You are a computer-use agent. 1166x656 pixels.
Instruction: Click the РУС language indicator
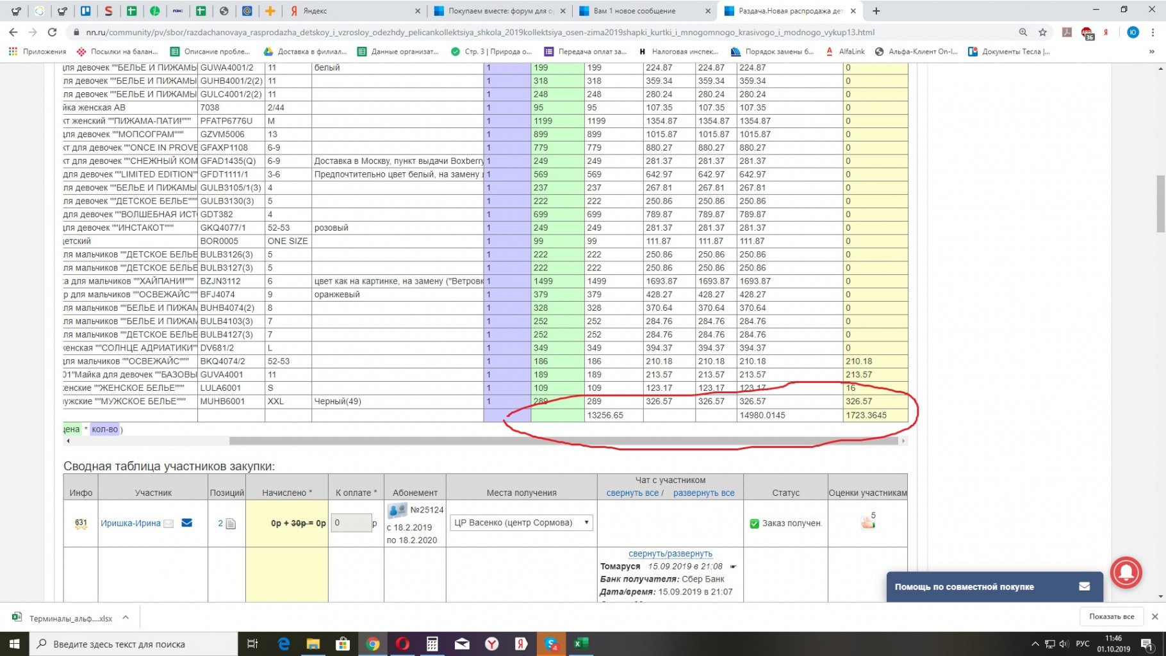click(1082, 644)
